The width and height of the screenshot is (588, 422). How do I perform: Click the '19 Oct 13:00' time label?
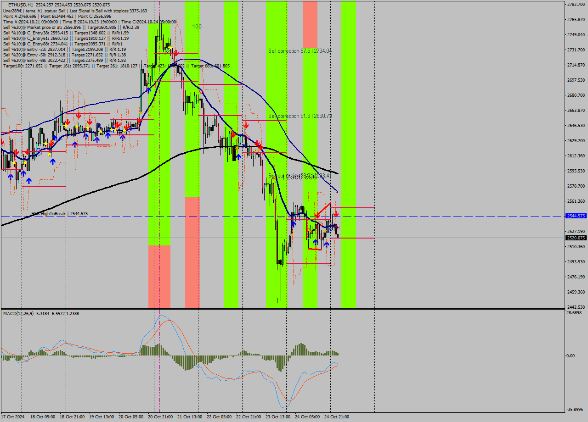(x=101, y=417)
